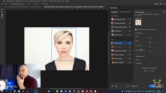Toggle the Перенос стиля filter switch
This screenshot has width=166, height=93.
130,35
